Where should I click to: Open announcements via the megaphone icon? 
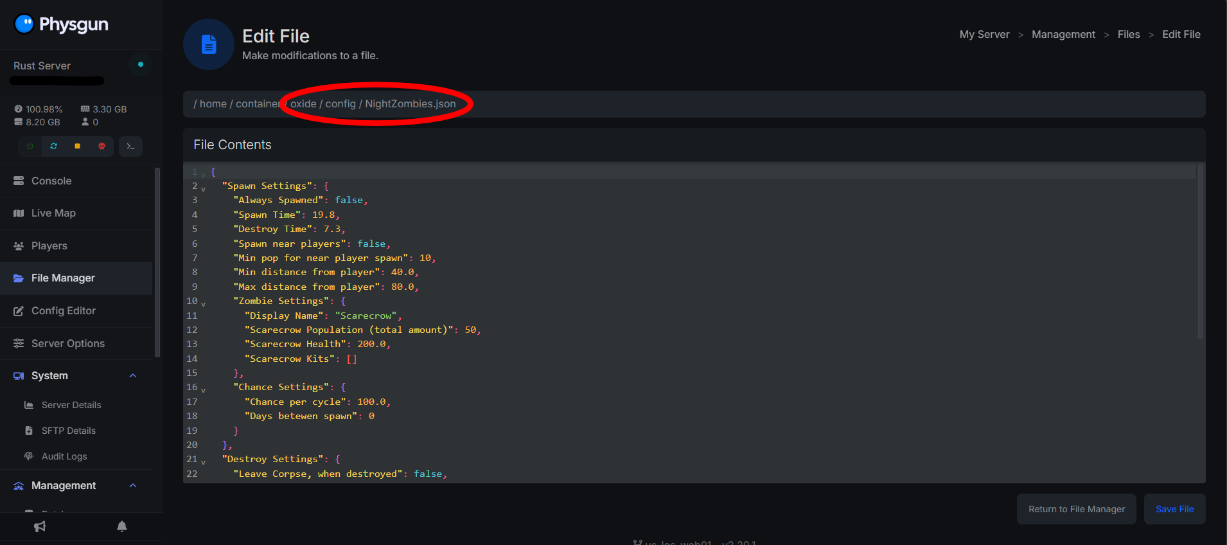(x=40, y=526)
